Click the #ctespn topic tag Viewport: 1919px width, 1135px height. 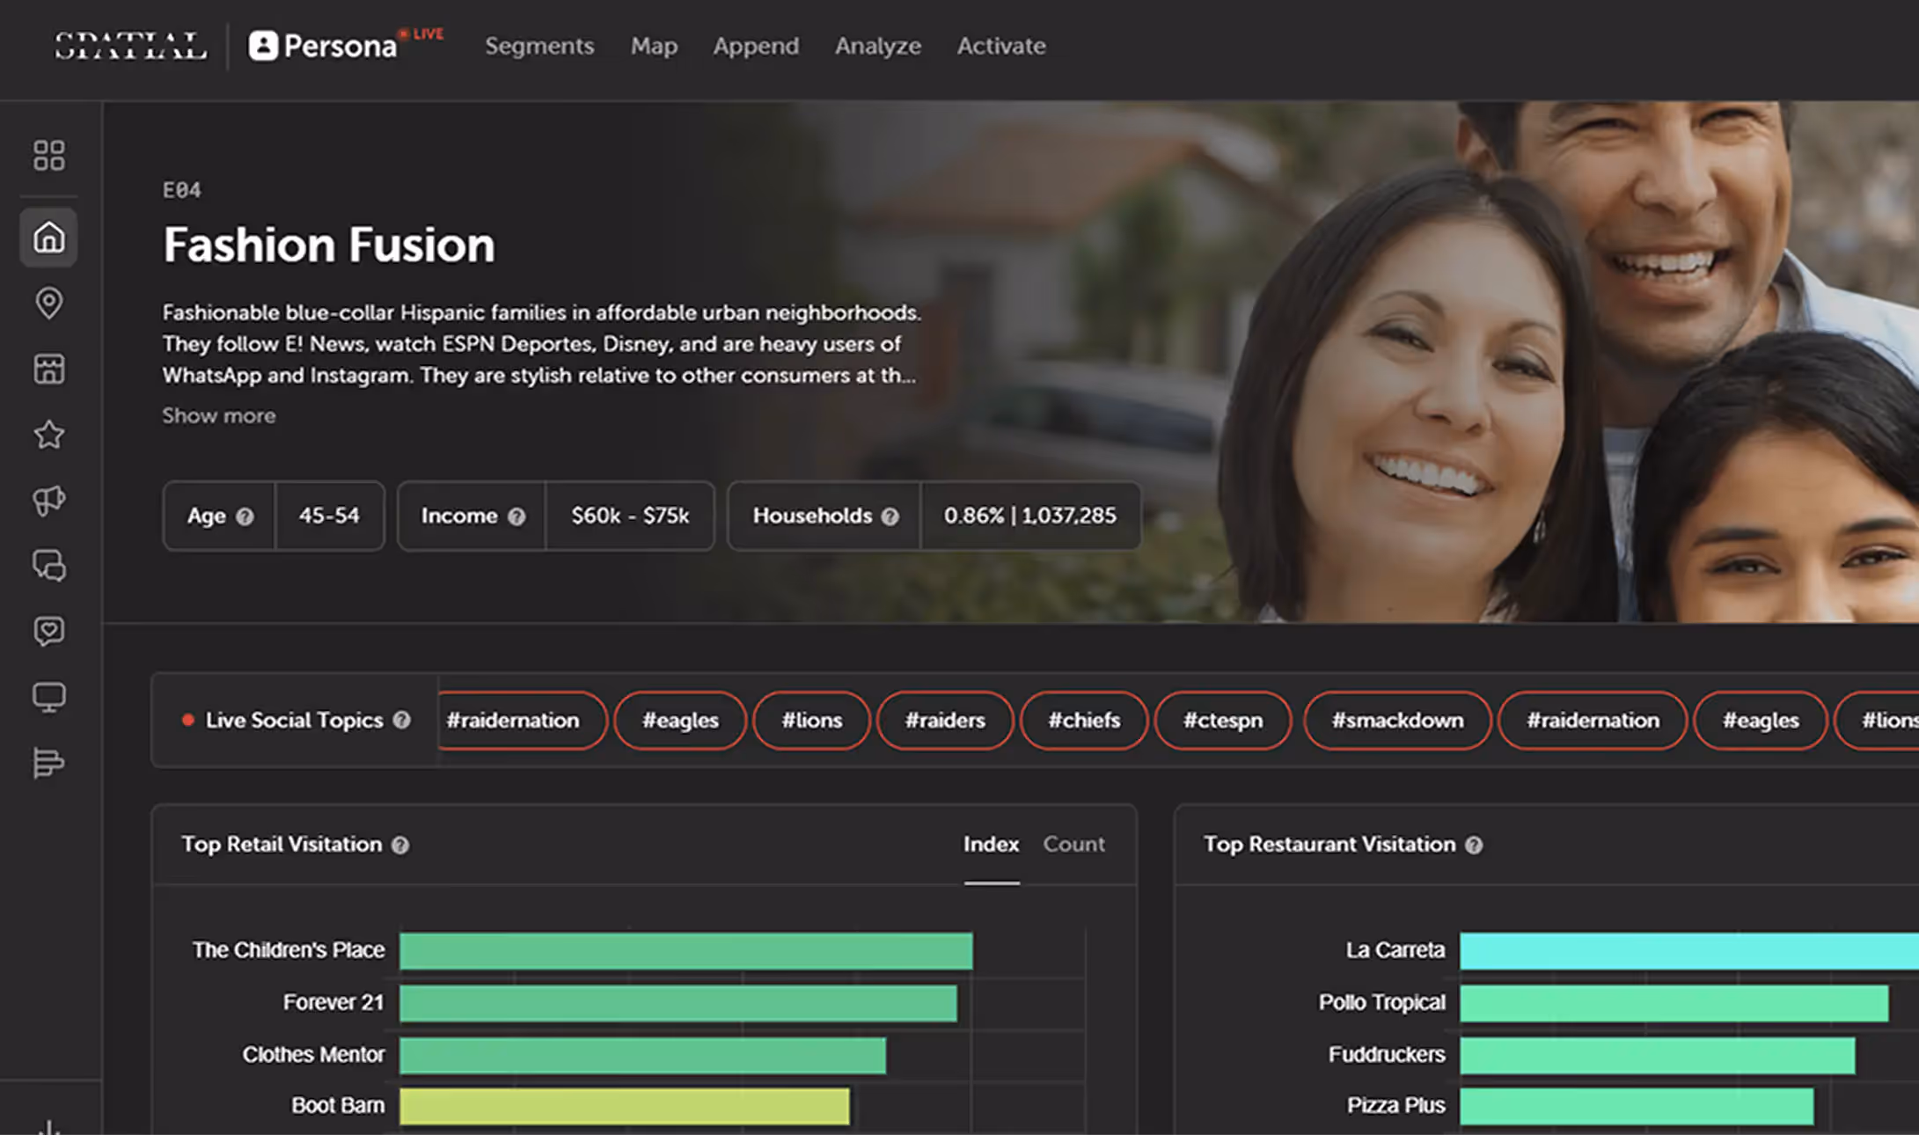tap(1223, 720)
